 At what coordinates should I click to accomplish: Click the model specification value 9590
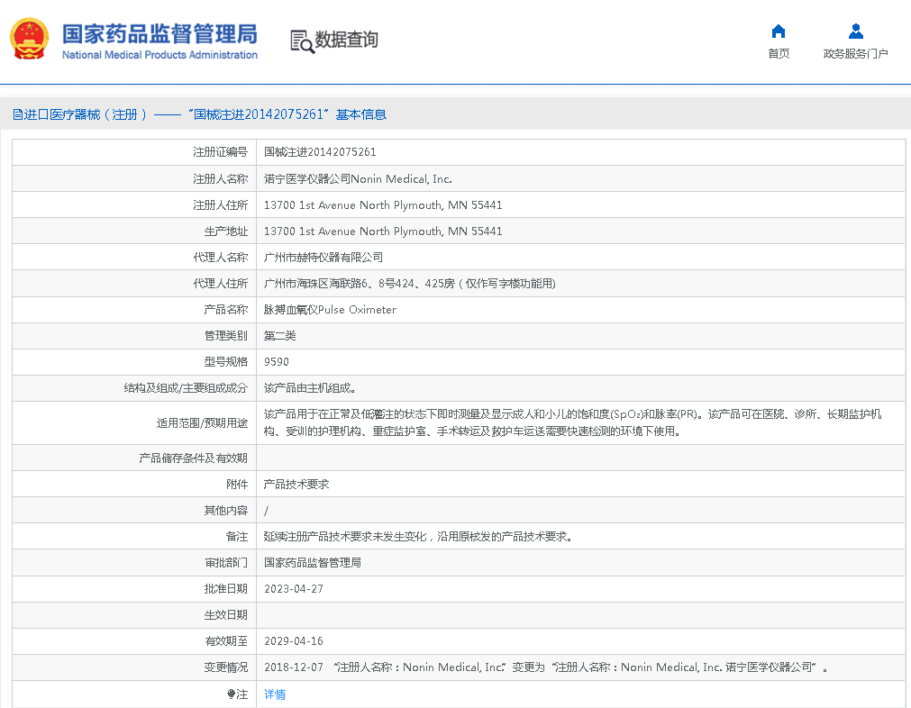tap(277, 362)
